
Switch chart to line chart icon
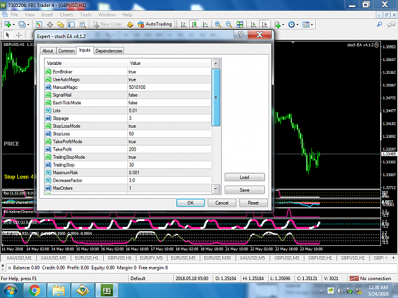[x=205, y=25]
